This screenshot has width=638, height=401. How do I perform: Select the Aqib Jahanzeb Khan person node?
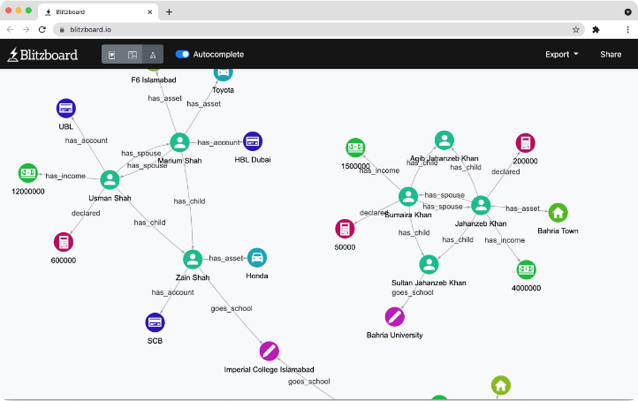coord(444,140)
